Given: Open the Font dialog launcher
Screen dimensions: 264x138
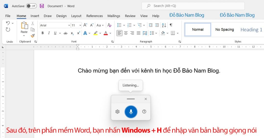Looking at the screenshot, I should point(112,42).
